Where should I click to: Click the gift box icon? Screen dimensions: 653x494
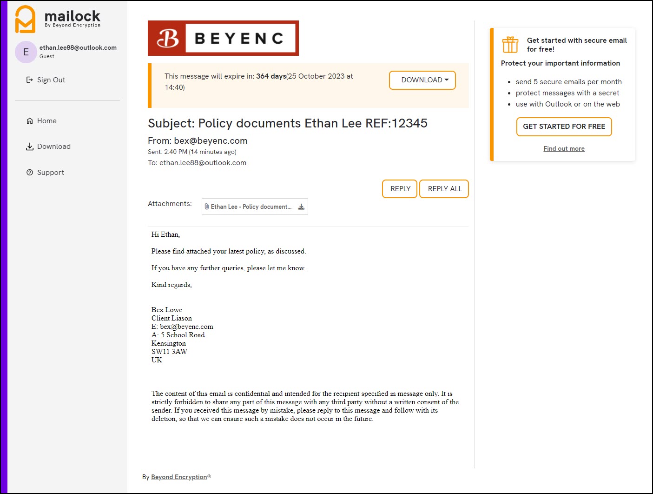coord(510,45)
